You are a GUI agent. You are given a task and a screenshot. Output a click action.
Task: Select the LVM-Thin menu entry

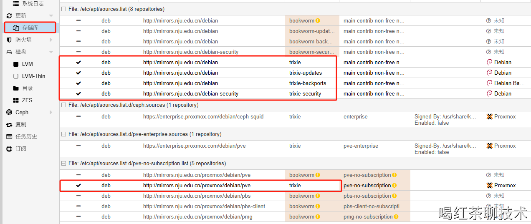tap(33, 76)
